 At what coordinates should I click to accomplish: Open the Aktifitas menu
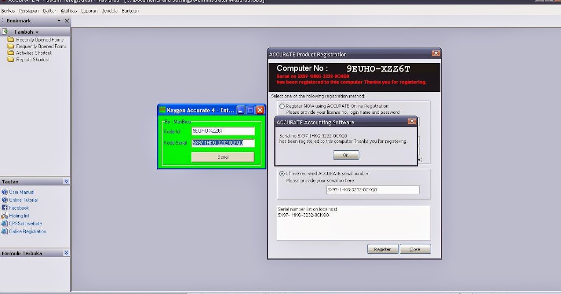(69, 11)
